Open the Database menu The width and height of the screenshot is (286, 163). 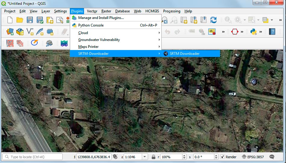[123, 11]
